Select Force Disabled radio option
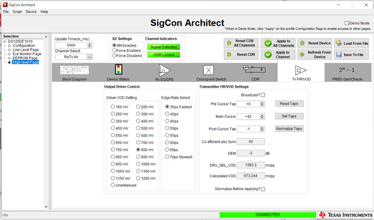Image resolution: width=374 pixels, height=220 pixels. point(115,55)
